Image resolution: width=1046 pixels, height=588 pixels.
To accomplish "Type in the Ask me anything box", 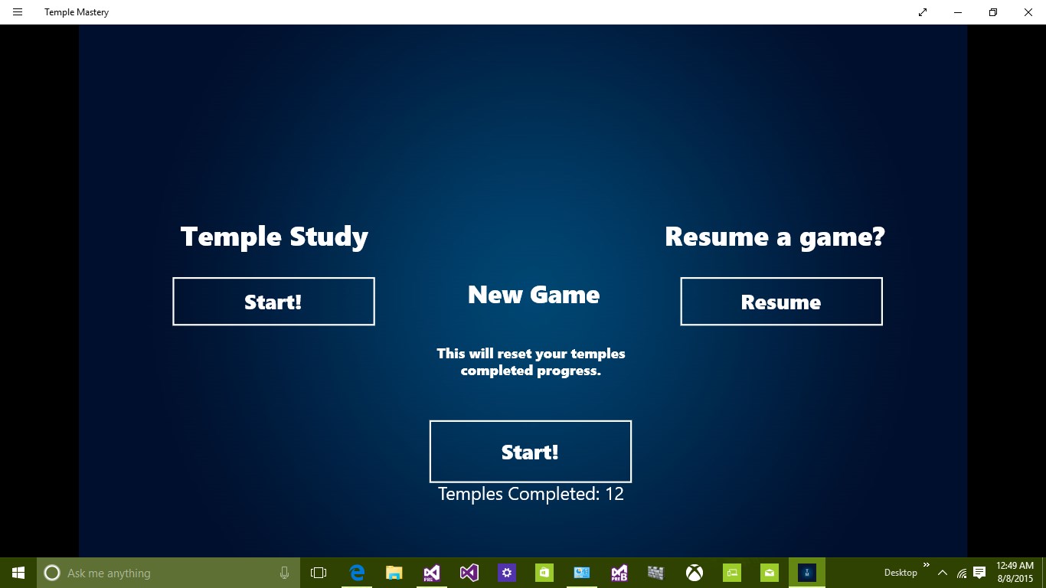I will [161, 573].
